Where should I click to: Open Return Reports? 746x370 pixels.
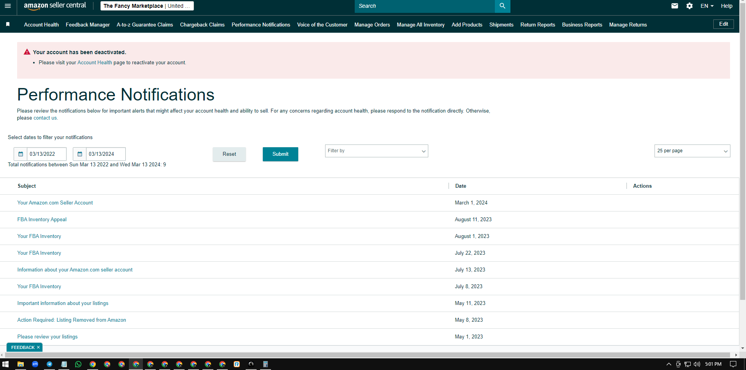pos(538,25)
